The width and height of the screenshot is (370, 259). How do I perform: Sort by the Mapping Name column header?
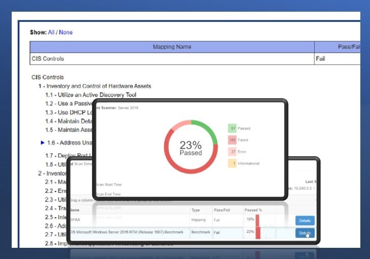tap(172, 47)
